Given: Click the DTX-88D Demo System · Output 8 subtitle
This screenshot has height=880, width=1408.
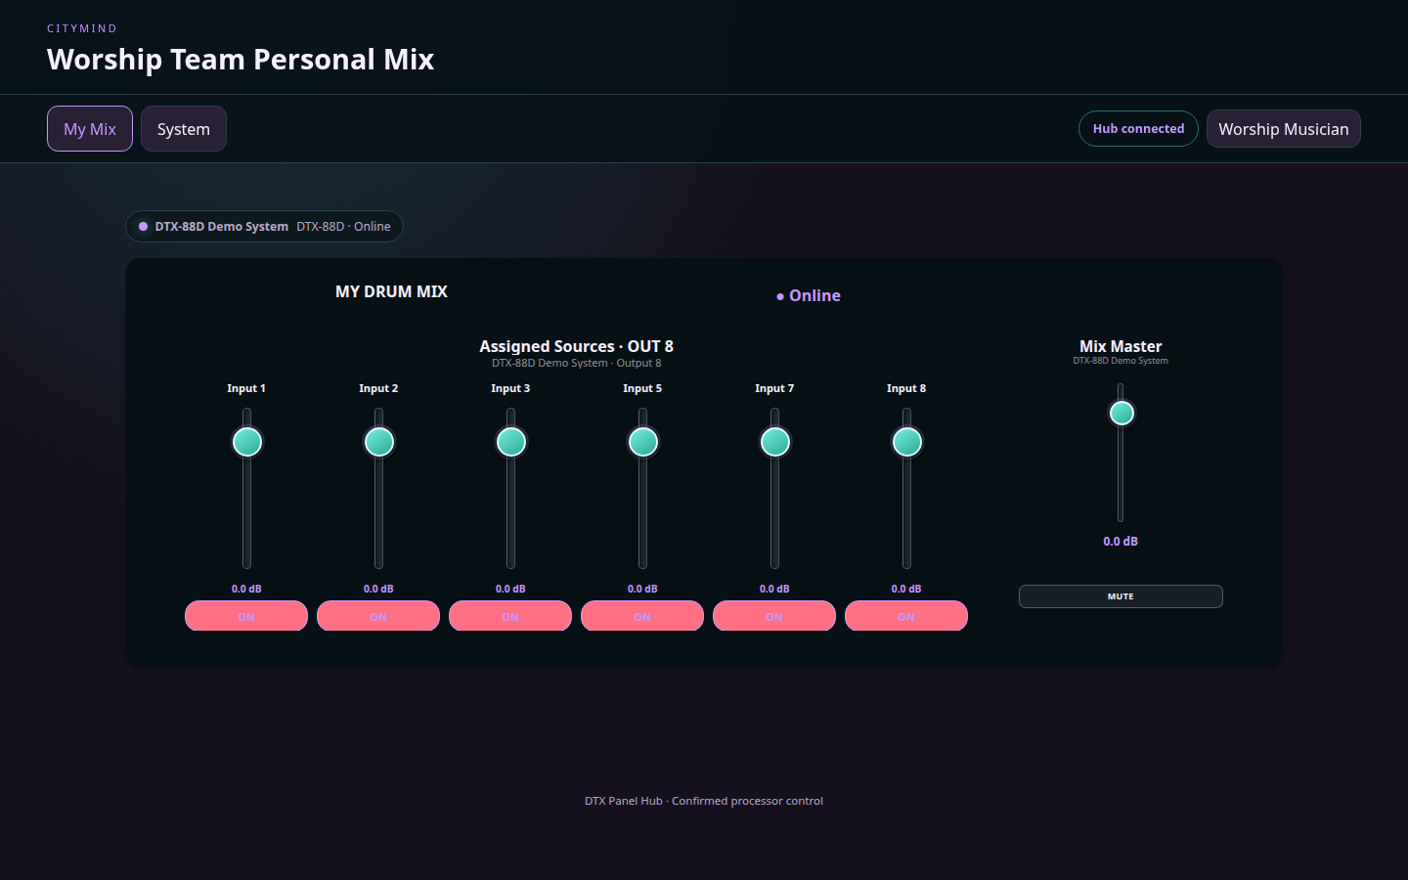Looking at the screenshot, I should [576, 363].
